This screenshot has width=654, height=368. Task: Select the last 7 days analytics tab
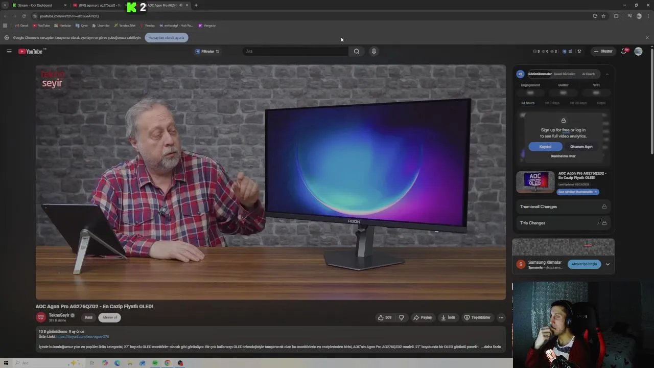(x=552, y=103)
